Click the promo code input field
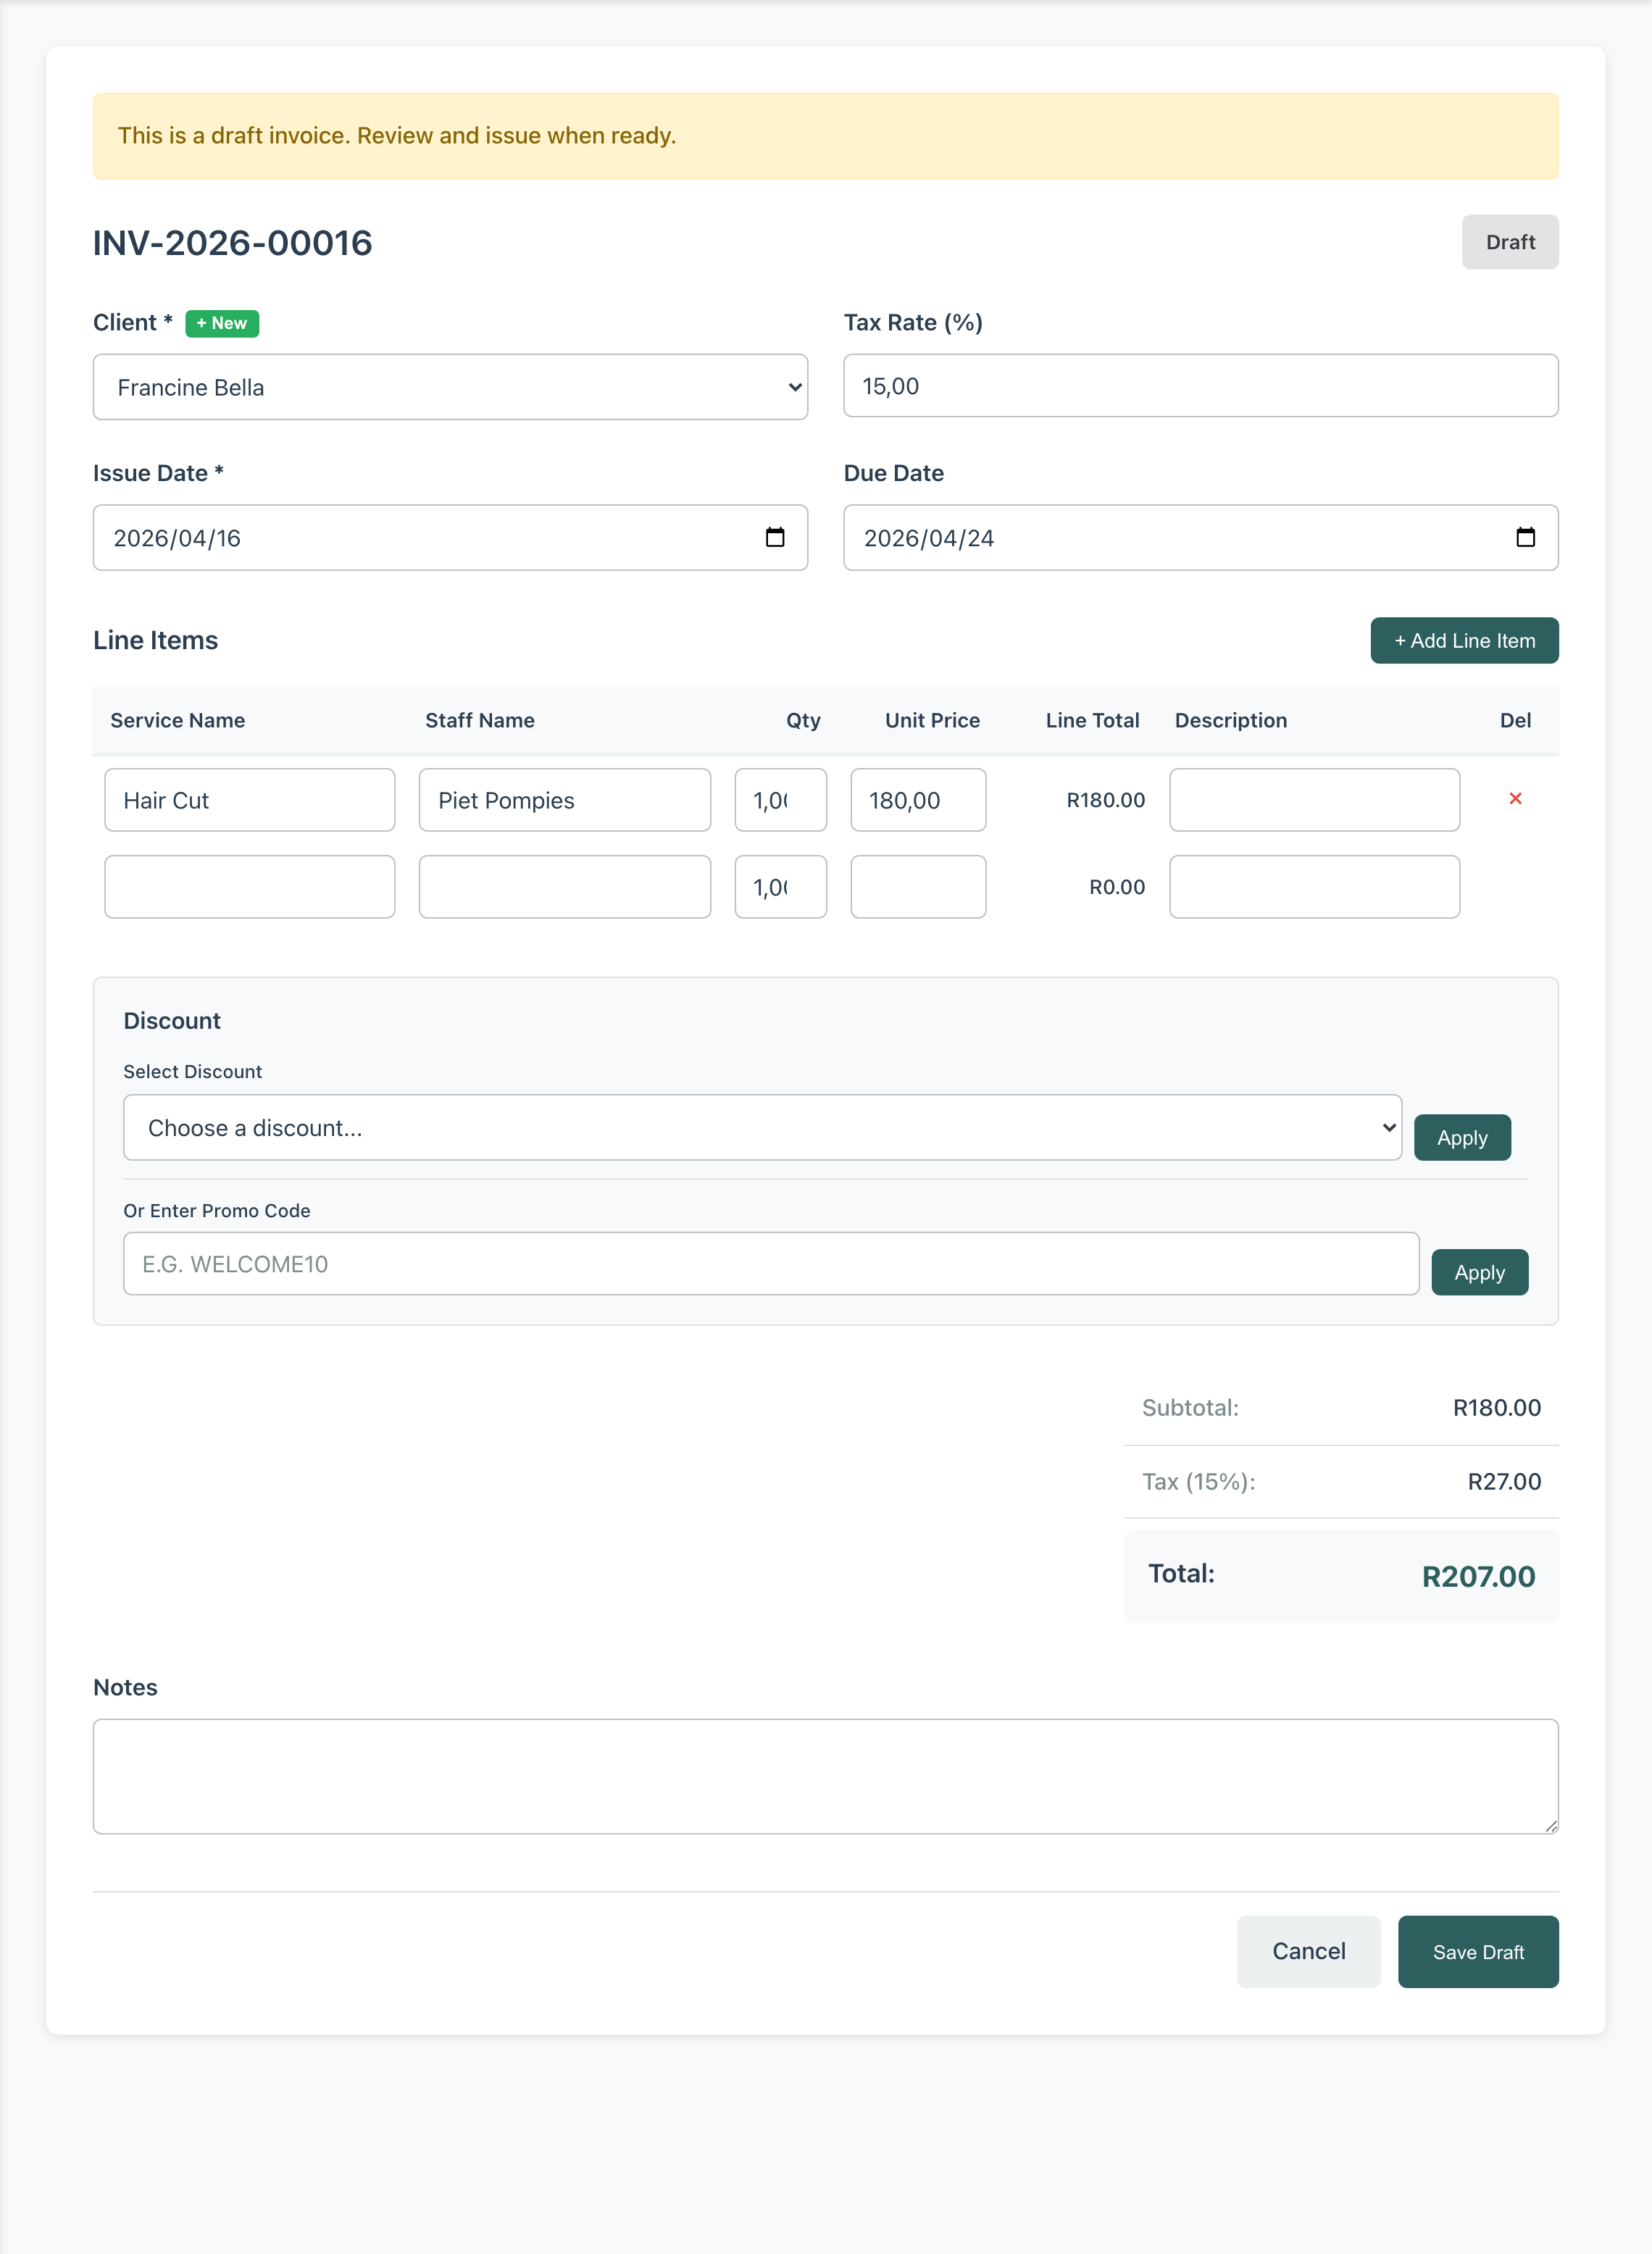 [770, 1263]
